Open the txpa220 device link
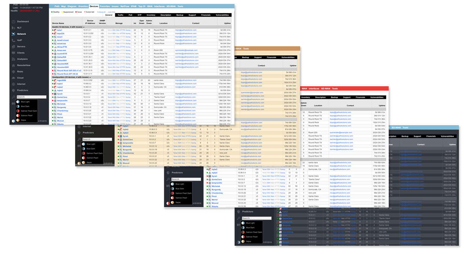Image resolution: width=469 pixels, height=254 pixels. click(x=60, y=34)
